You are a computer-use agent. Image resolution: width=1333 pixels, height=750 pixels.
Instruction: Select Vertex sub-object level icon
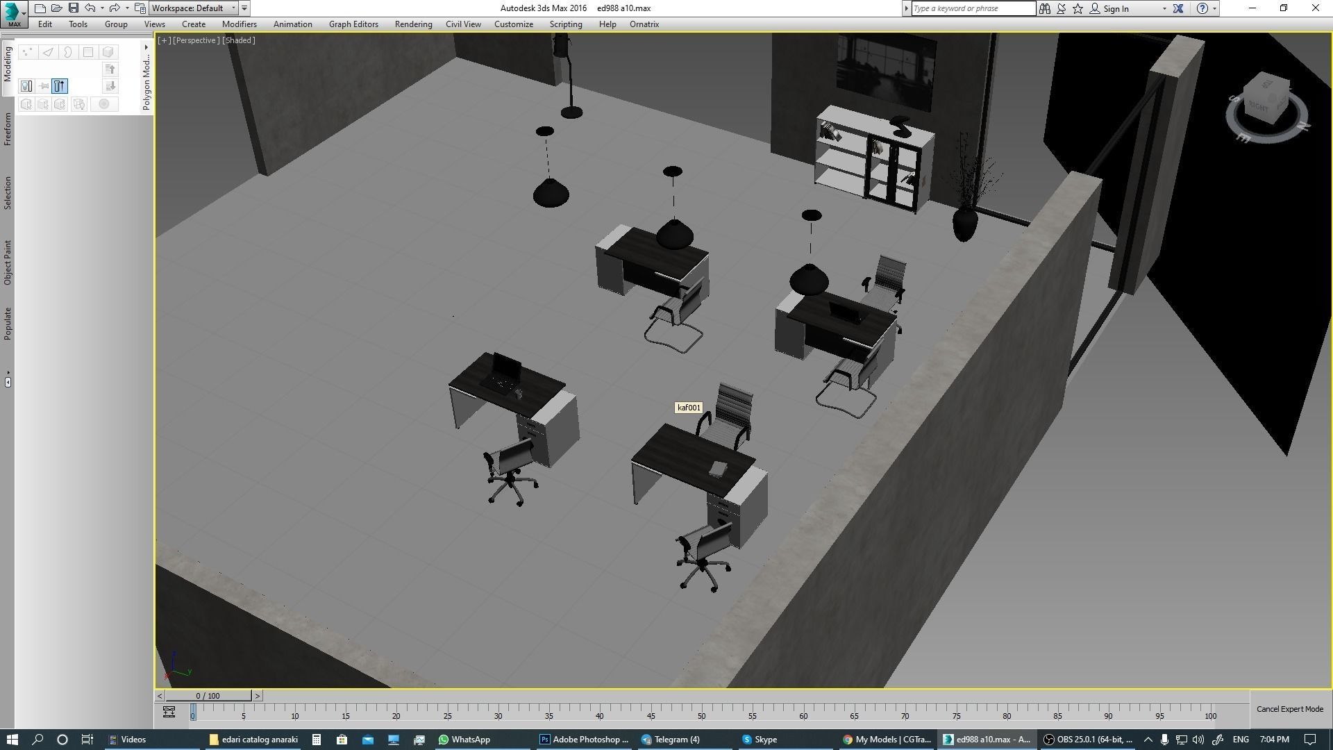pyautogui.click(x=27, y=52)
